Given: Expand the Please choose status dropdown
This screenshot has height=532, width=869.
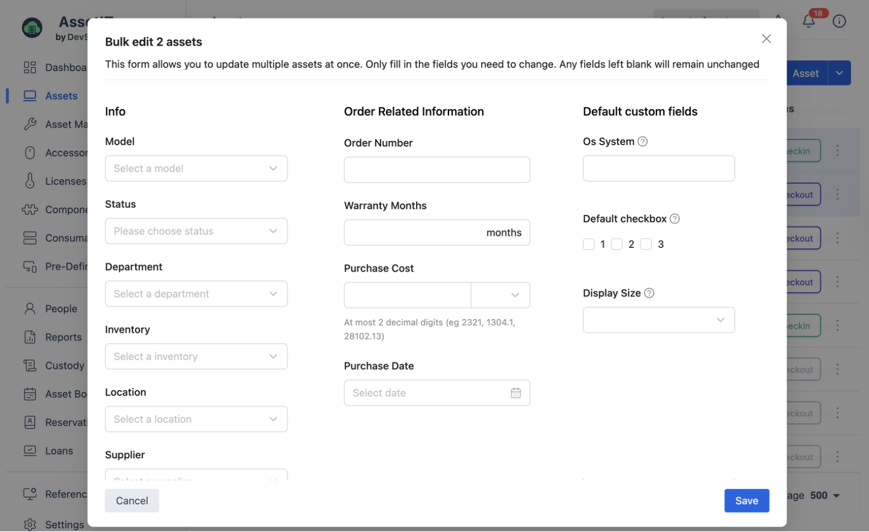Looking at the screenshot, I should (x=196, y=231).
